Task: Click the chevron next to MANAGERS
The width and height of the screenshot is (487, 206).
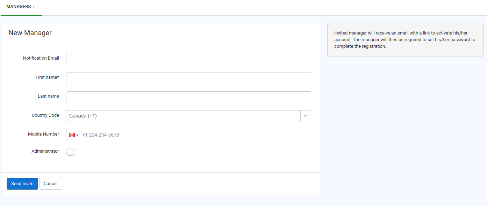Action: pyautogui.click(x=34, y=7)
